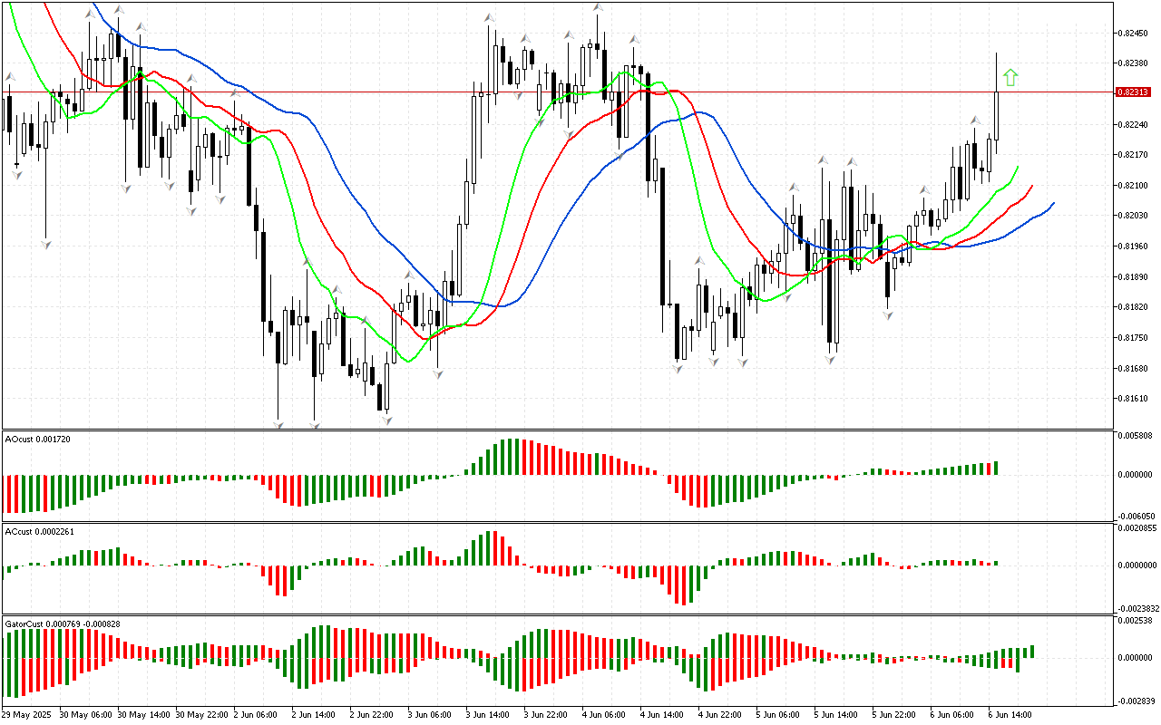Select the green Alligator line at its right end

(x=1017, y=168)
